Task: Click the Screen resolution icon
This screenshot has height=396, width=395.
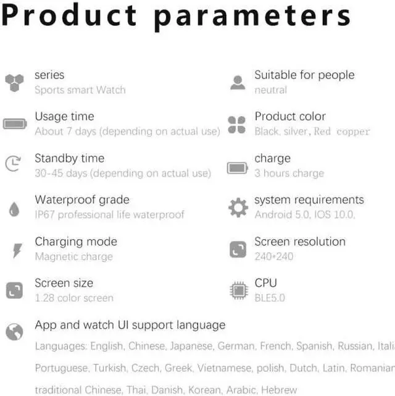Action: [238, 250]
